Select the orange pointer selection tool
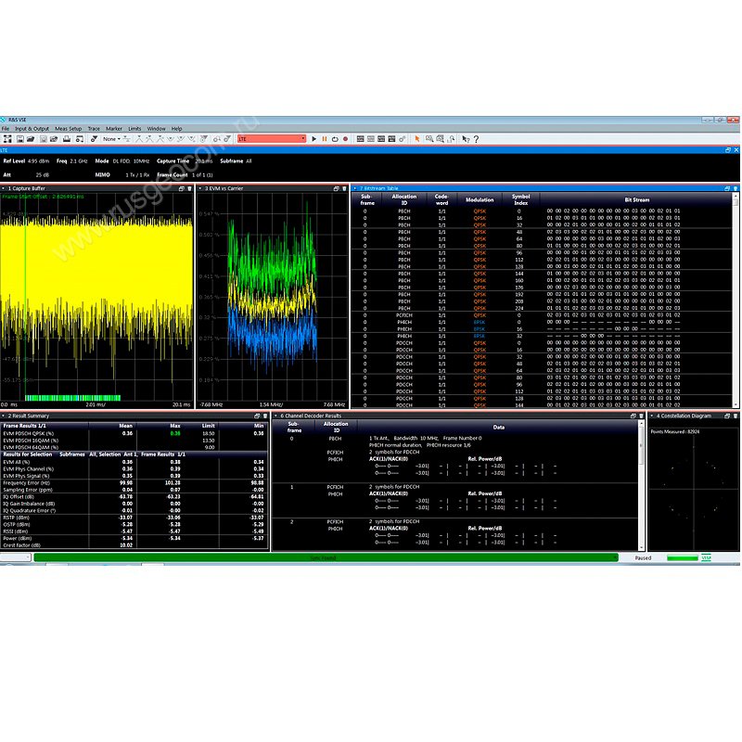This screenshot has height=742, width=742. 416,139
